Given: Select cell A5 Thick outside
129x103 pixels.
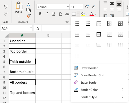Looking at the screenshot, I should click(22, 62).
